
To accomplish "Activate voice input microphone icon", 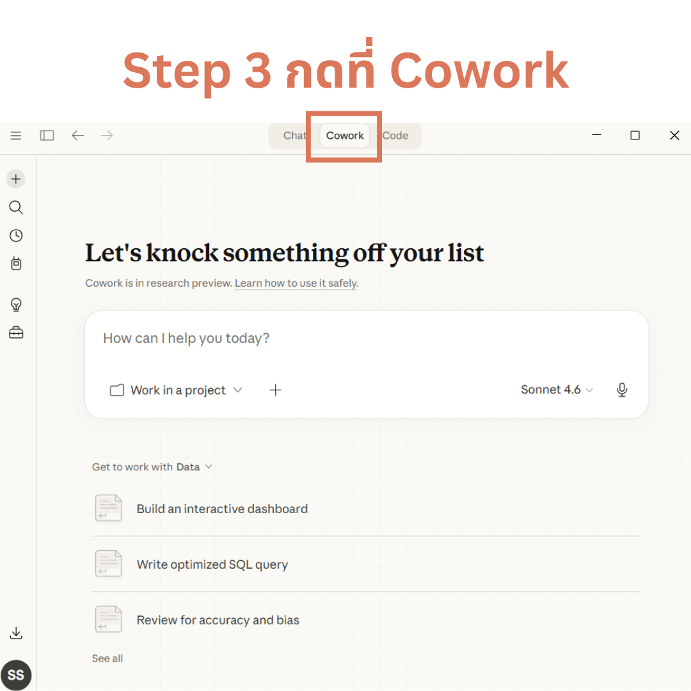I will pyautogui.click(x=621, y=390).
